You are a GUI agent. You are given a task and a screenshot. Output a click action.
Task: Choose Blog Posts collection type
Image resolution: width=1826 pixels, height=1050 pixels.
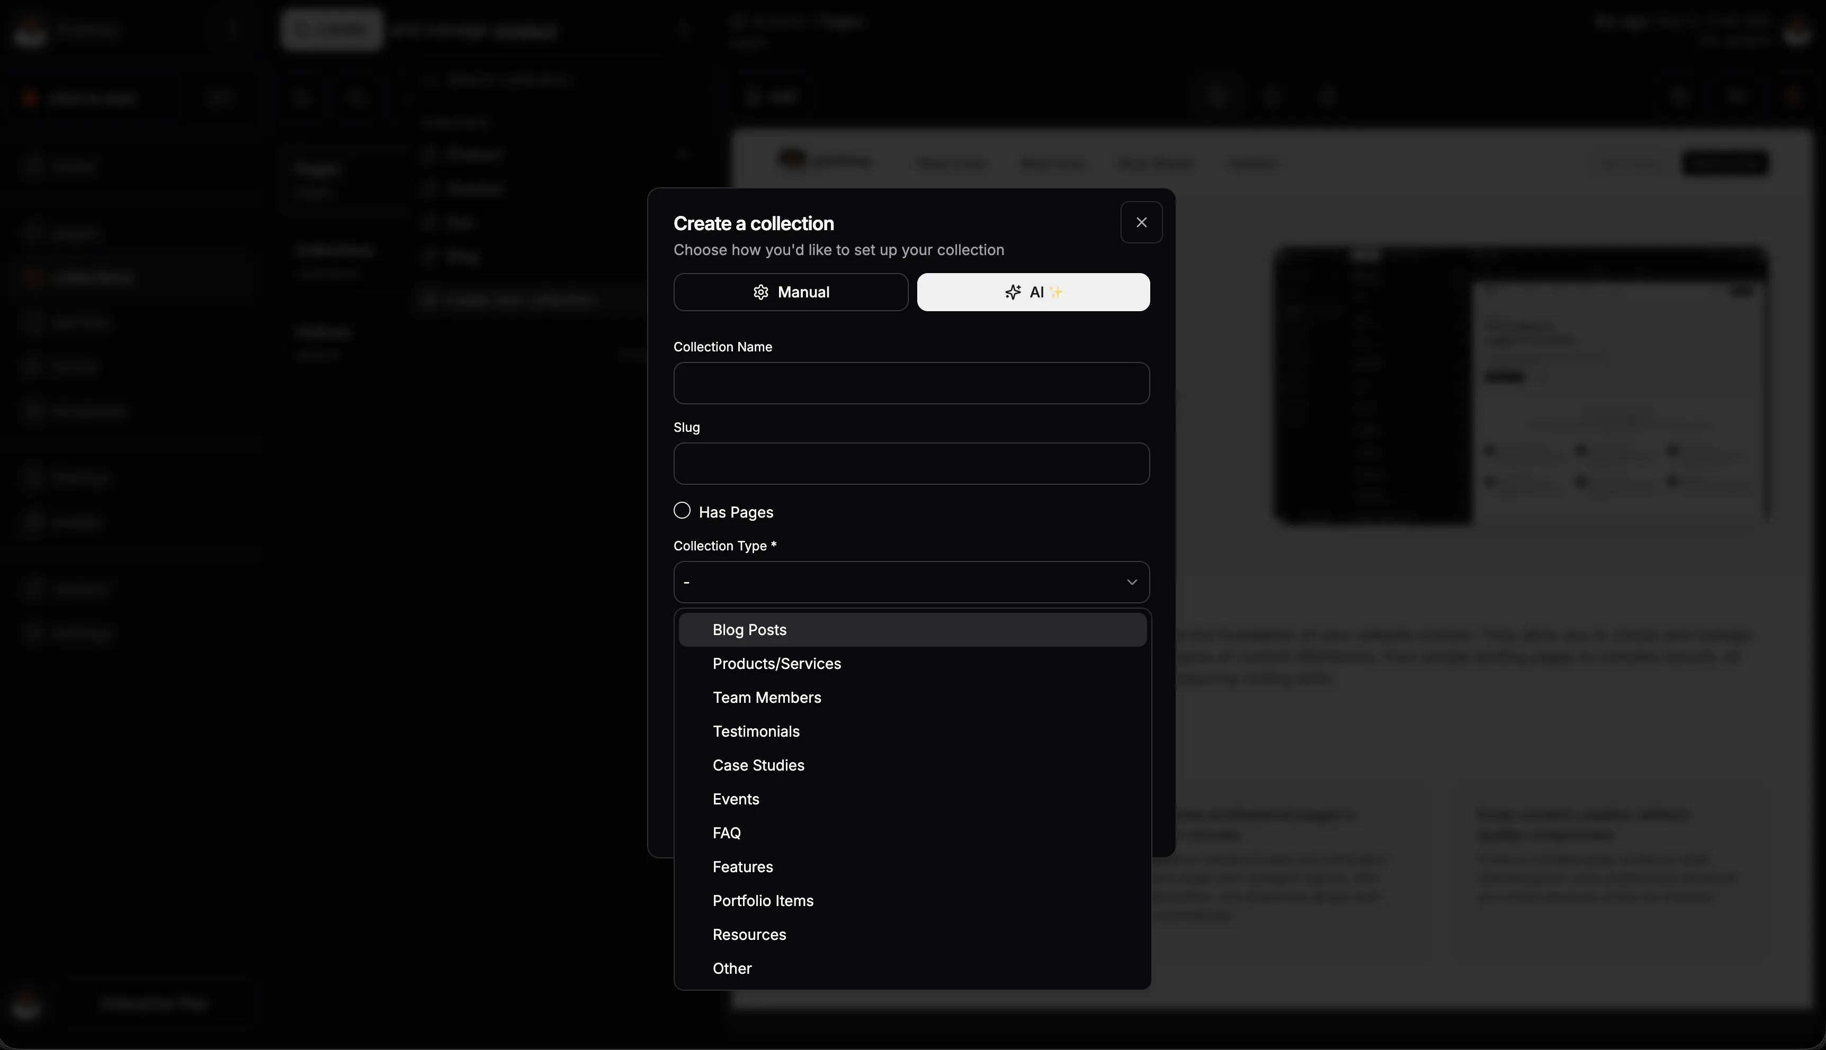pos(749,630)
